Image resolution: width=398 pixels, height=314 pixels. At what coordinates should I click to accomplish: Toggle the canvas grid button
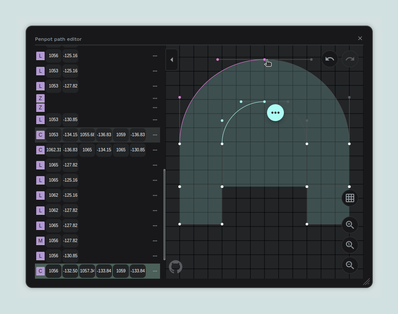pos(350,198)
